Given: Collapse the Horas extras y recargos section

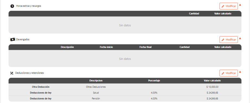Looking at the screenshot, I should click(240, 5).
